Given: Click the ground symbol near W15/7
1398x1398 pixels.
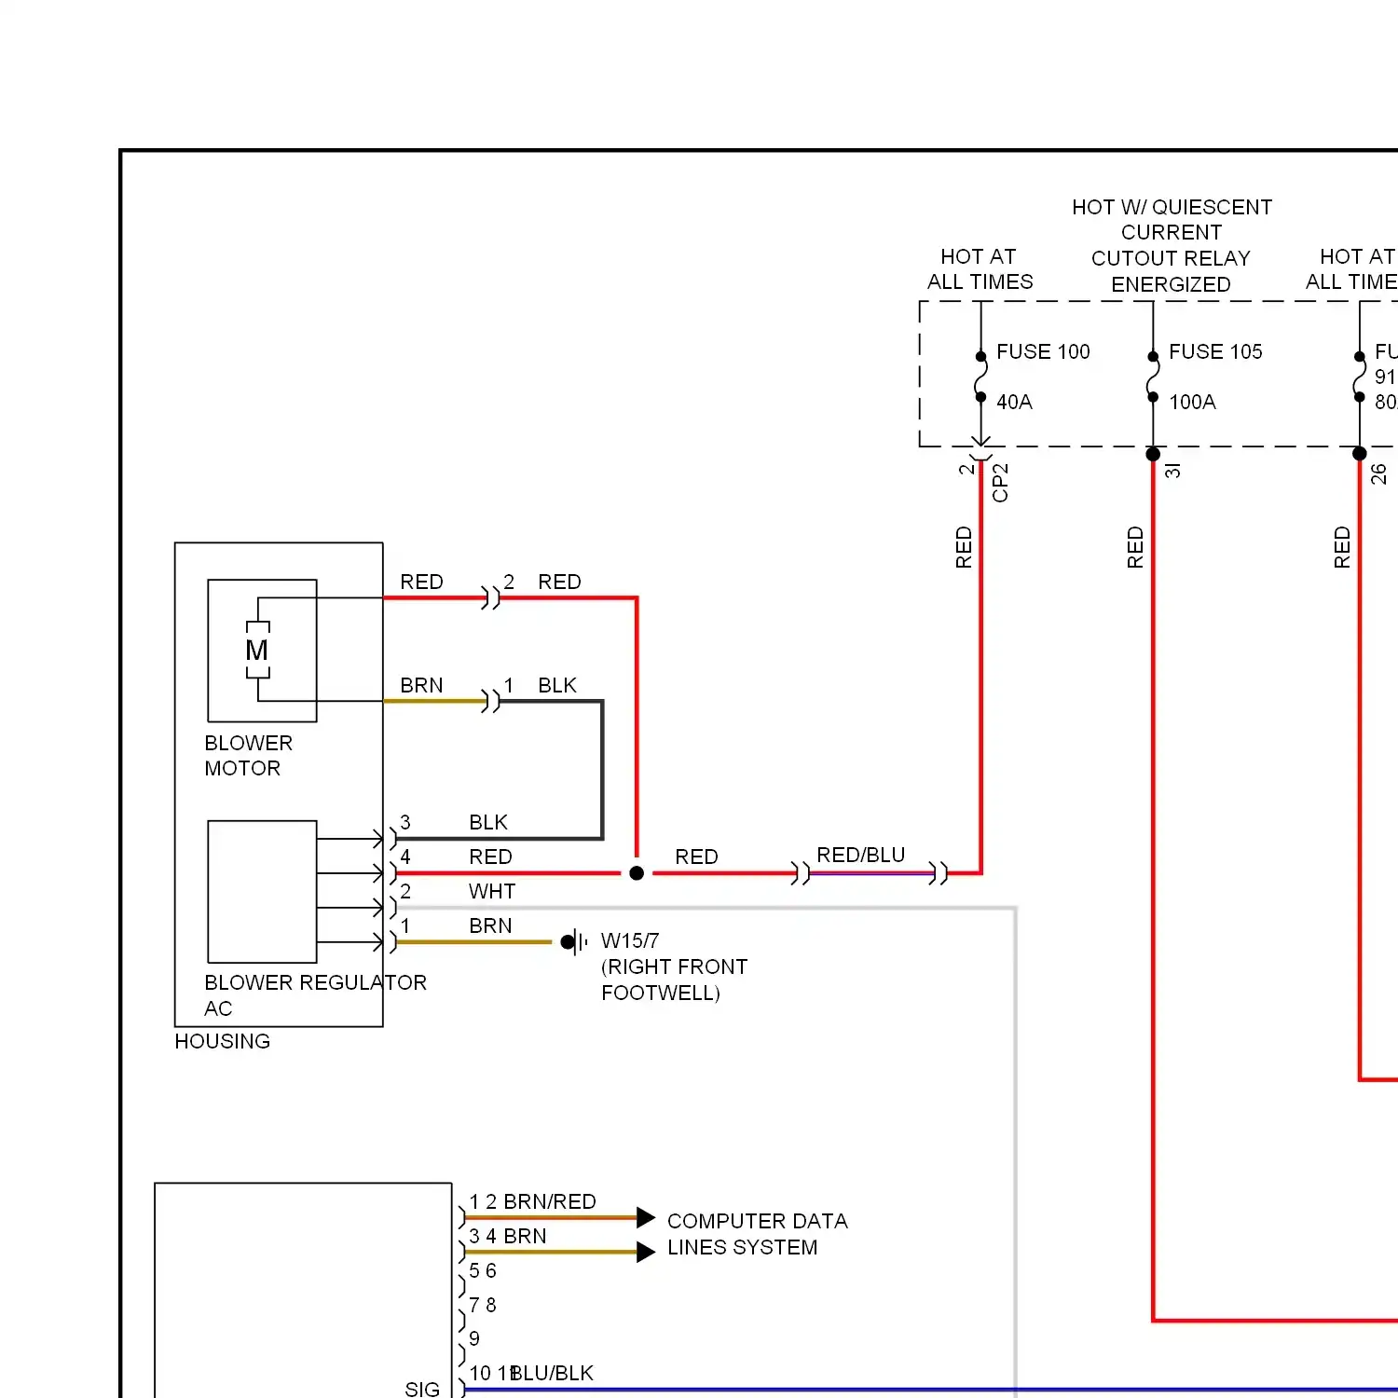Looking at the screenshot, I should point(574,941).
